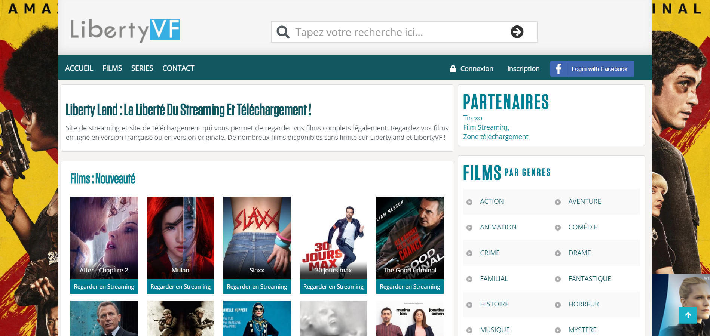This screenshot has width=710, height=336.
Task: Open the SERIES menu item
Action: [x=142, y=68]
